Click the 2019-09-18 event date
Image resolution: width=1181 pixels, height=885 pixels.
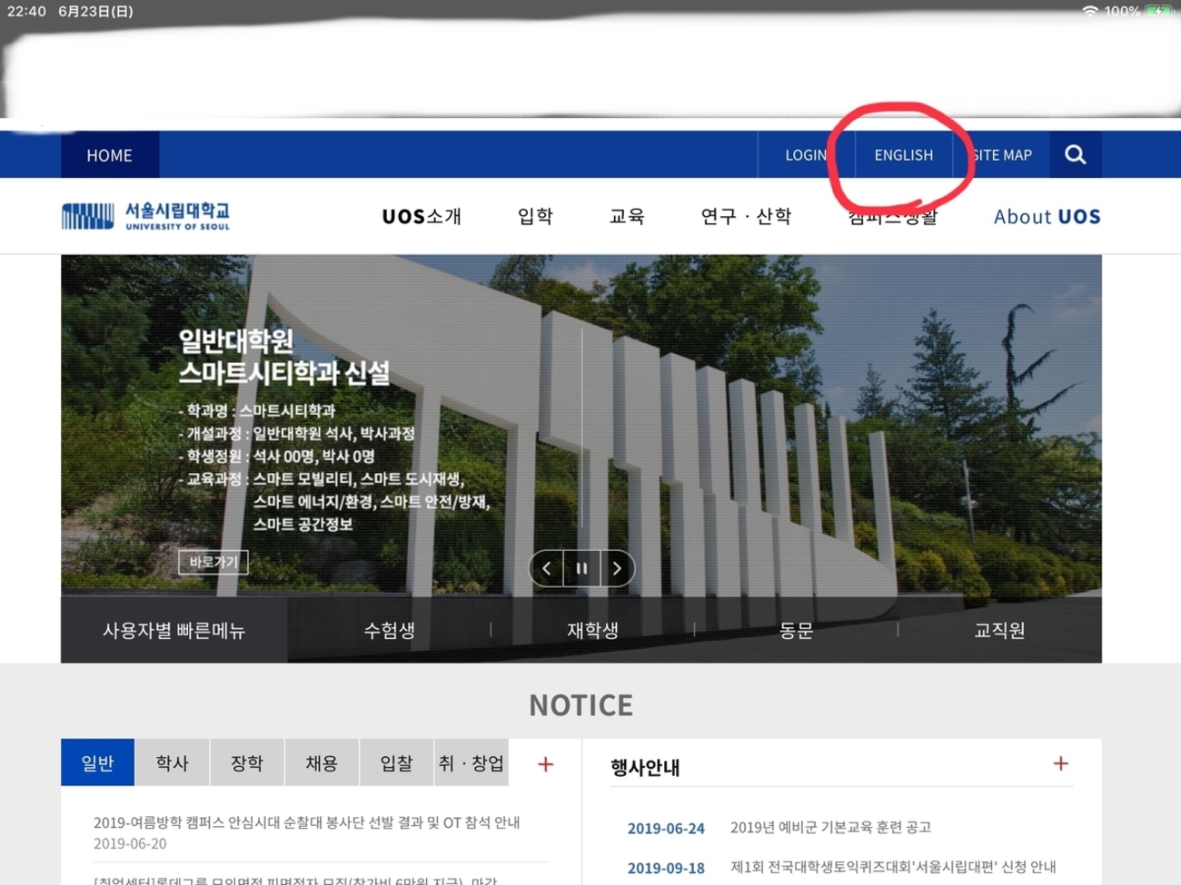pyautogui.click(x=666, y=868)
